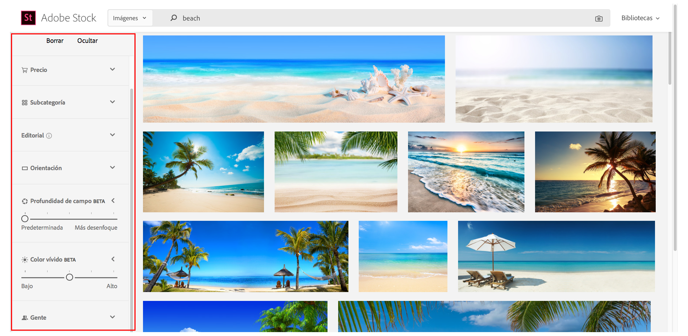Collapse the Profundidad de campo section
The width and height of the screenshot is (688, 336).
click(113, 200)
